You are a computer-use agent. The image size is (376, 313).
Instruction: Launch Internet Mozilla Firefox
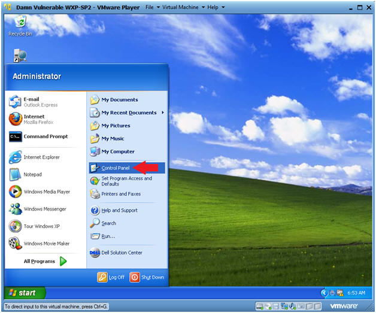[44, 119]
